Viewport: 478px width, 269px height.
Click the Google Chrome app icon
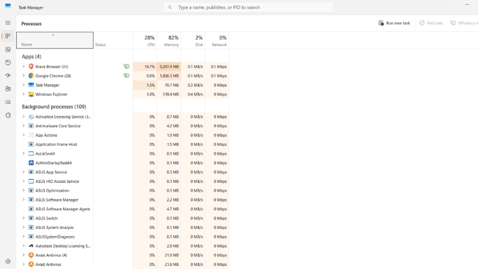tap(31, 76)
